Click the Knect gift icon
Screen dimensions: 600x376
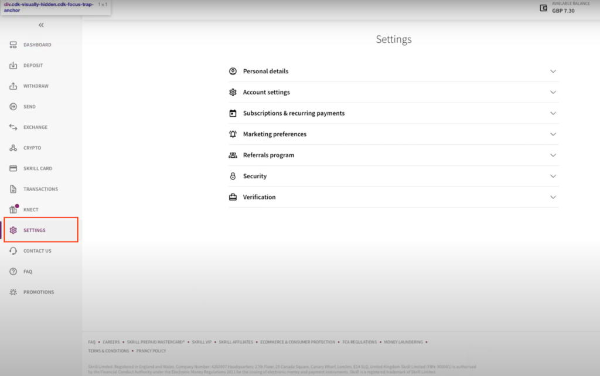(13, 209)
